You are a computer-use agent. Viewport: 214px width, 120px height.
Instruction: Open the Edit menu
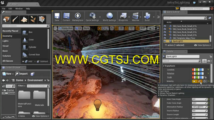[x=10, y=9]
